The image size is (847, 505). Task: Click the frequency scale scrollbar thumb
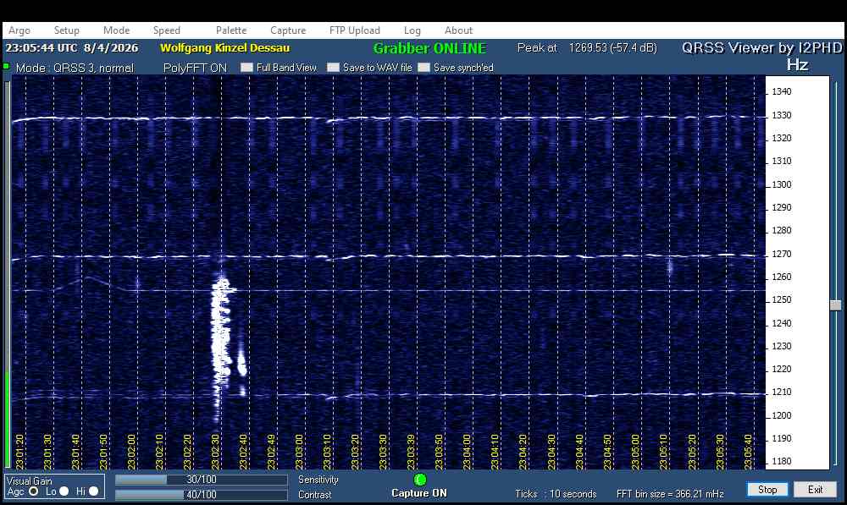coord(836,305)
